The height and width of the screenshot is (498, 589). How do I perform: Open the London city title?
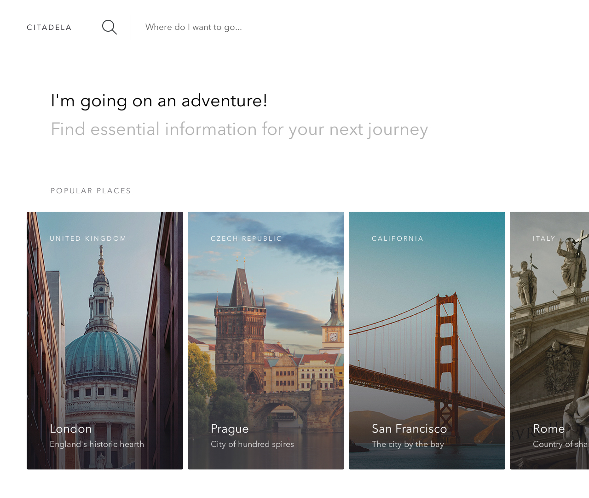point(71,429)
